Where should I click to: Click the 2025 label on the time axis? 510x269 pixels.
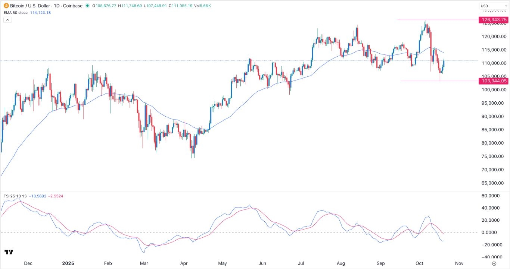point(68,263)
